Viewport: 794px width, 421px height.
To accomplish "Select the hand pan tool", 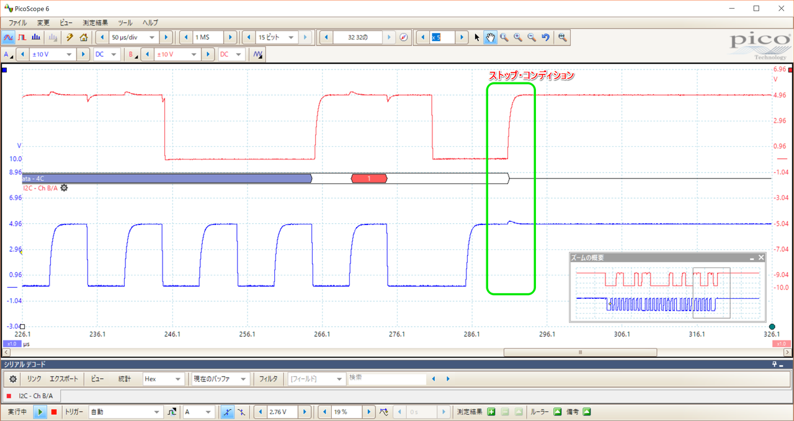I will (x=490, y=37).
